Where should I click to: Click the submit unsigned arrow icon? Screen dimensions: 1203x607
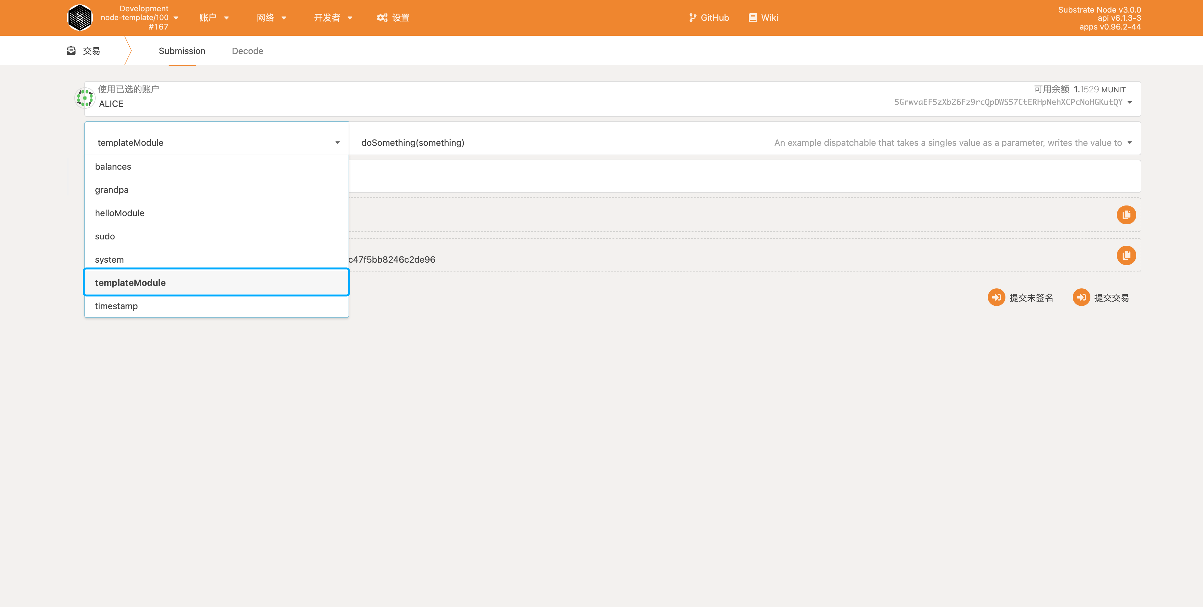click(x=996, y=297)
